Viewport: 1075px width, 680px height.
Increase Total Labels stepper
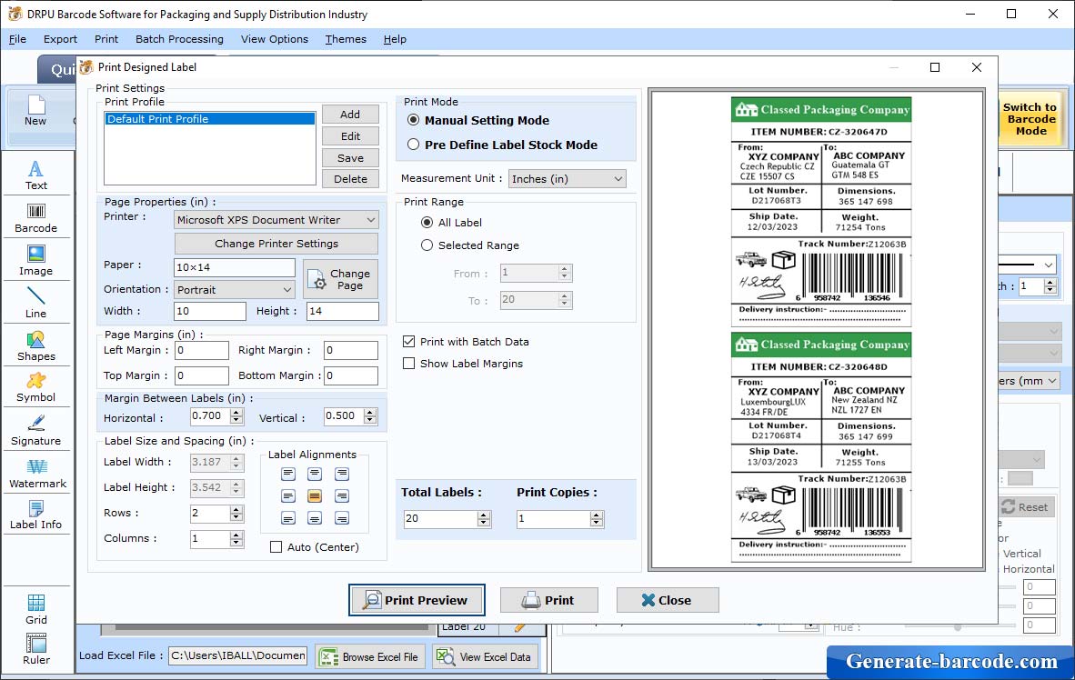(x=484, y=515)
